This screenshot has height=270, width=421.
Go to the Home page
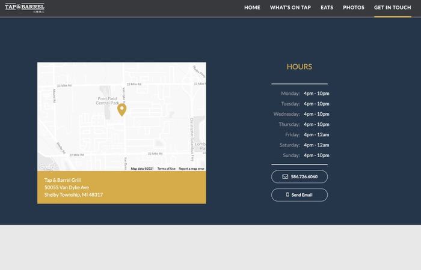click(252, 7)
